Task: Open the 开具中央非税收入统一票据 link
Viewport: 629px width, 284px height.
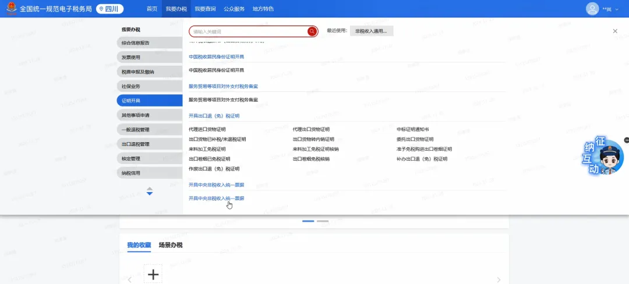Action: 217,198
